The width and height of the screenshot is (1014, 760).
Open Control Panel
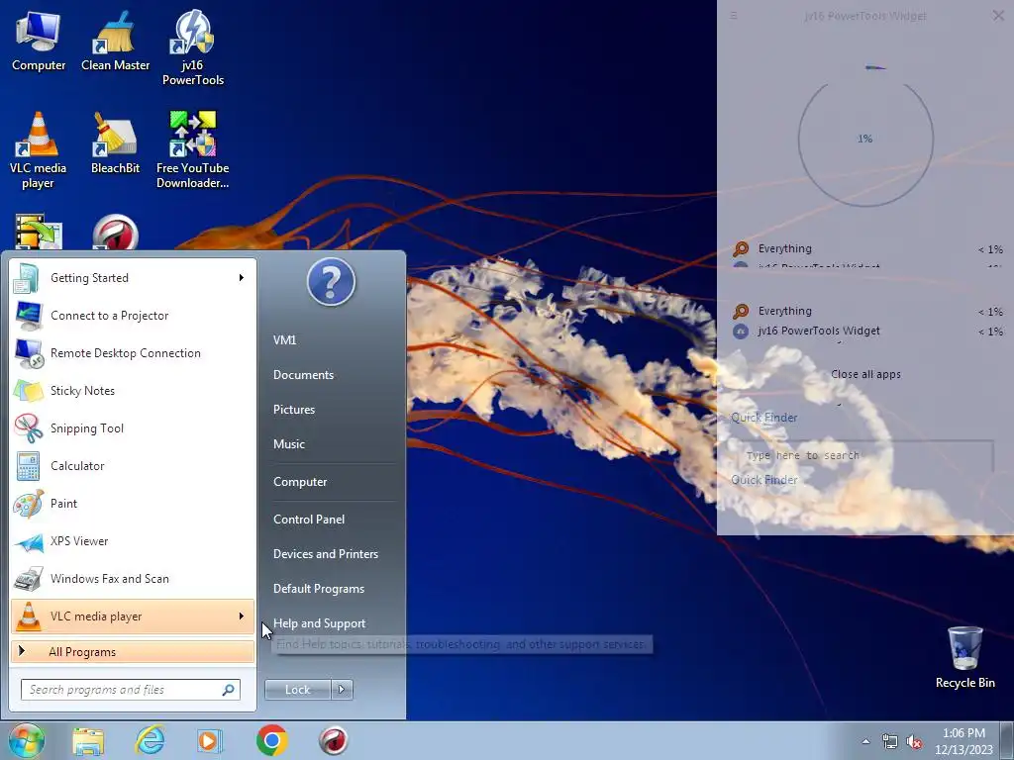point(309,519)
